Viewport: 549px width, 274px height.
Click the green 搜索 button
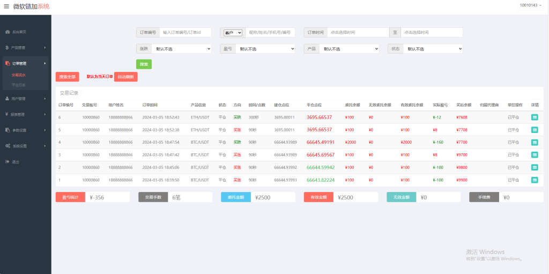pos(144,64)
